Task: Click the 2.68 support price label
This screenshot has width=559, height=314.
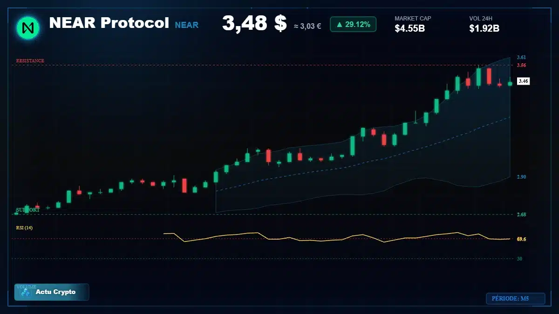Action: pyautogui.click(x=521, y=214)
